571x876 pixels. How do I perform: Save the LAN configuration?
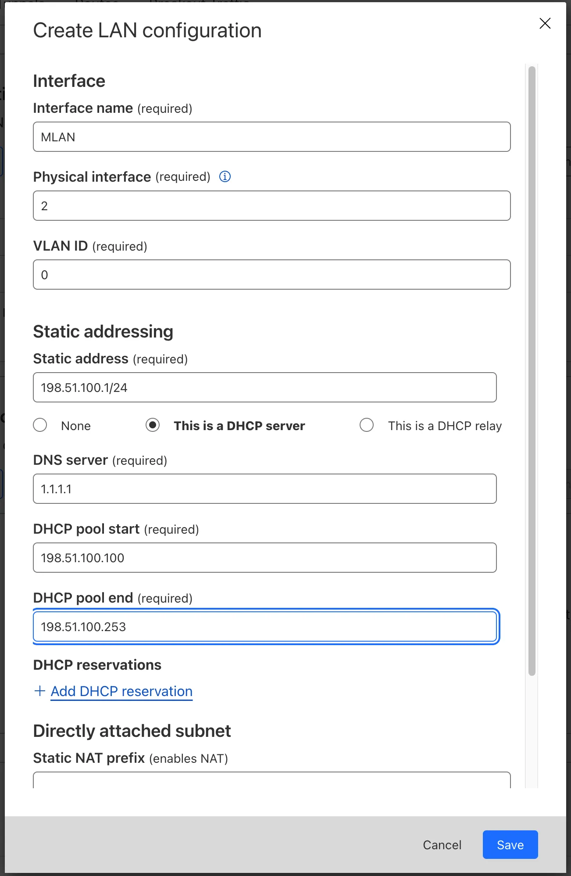pyautogui.click(x=510, y=844)
